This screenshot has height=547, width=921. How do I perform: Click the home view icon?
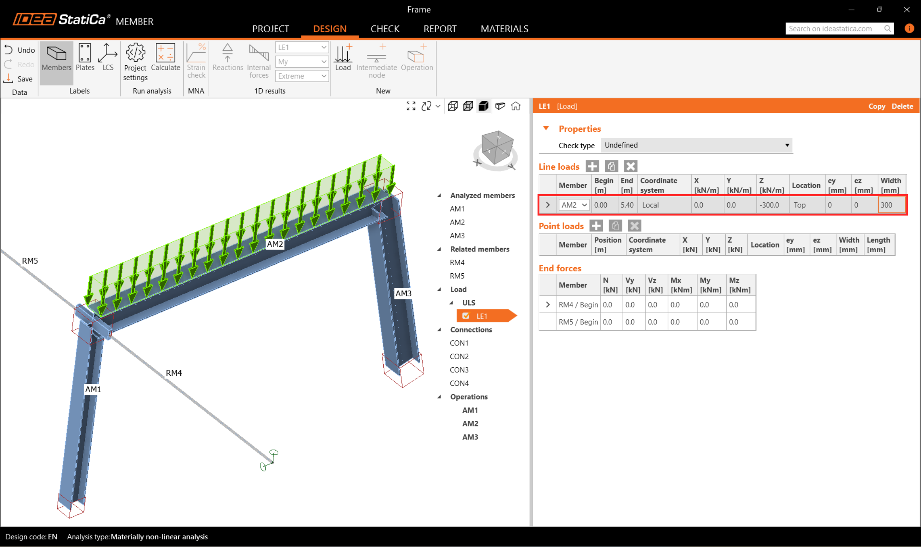point(516,106)
